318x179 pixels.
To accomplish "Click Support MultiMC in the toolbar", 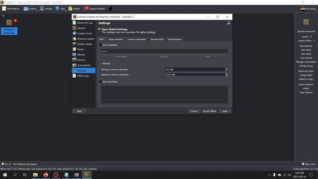I will click(95, 9).
